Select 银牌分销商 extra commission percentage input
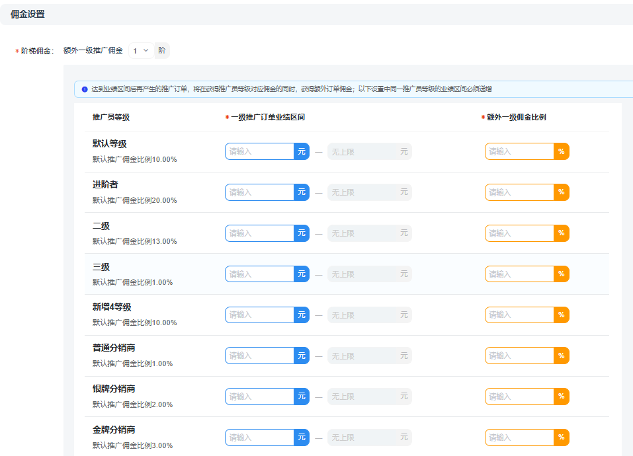 click(519, 397)
